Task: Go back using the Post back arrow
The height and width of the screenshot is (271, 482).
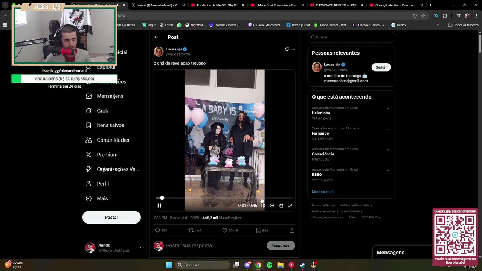Action: click(156, 37)
